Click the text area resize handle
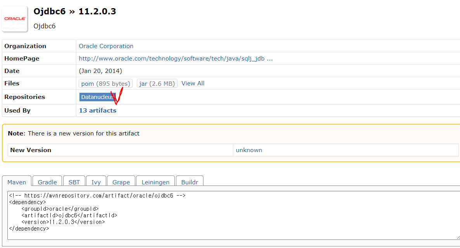 (x=458, y=238)
